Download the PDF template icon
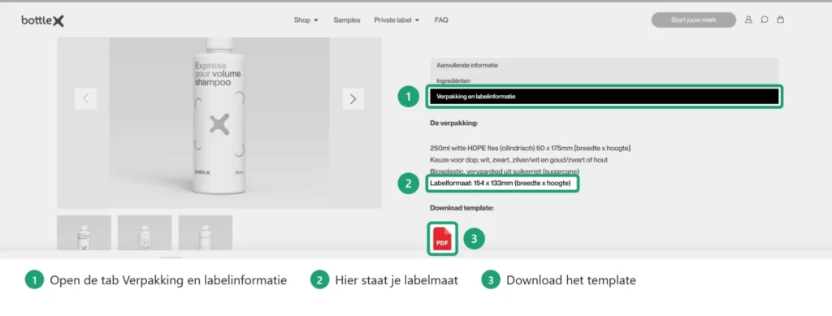Screen dimensions: 832x316 tap(442, 239)
